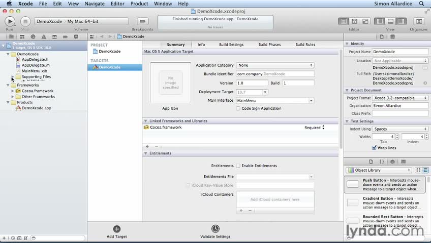This screenshot has width=431, height=243.
Task: Open the Quick Help inspector tab
Action: point(392,36)
